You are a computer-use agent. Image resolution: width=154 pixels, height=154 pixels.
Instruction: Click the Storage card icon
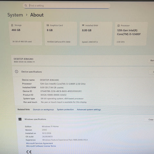(x=12, y=25)
